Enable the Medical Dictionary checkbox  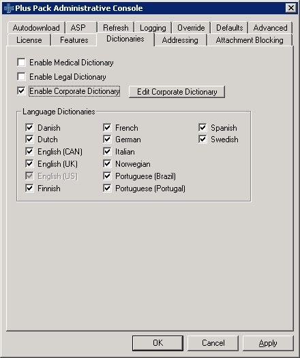[x=21, y=62]
